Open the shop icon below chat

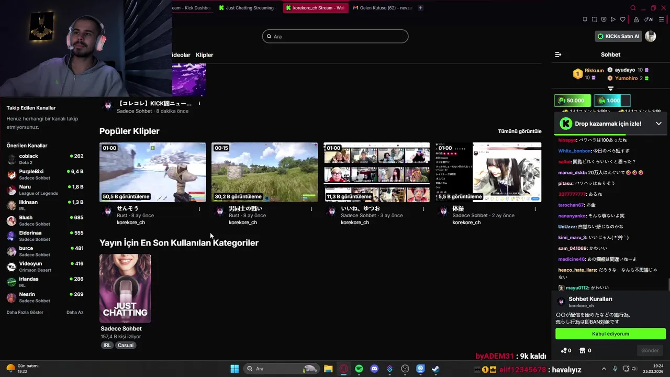pos(582,350)
